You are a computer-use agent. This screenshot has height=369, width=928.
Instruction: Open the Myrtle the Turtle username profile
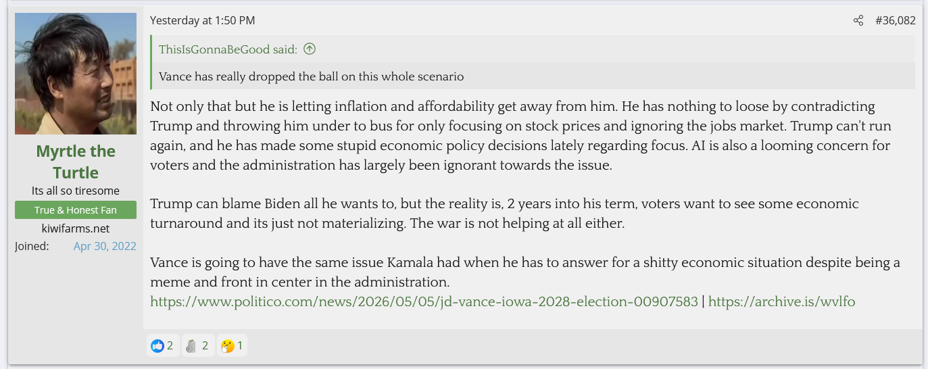click(76, 162)
